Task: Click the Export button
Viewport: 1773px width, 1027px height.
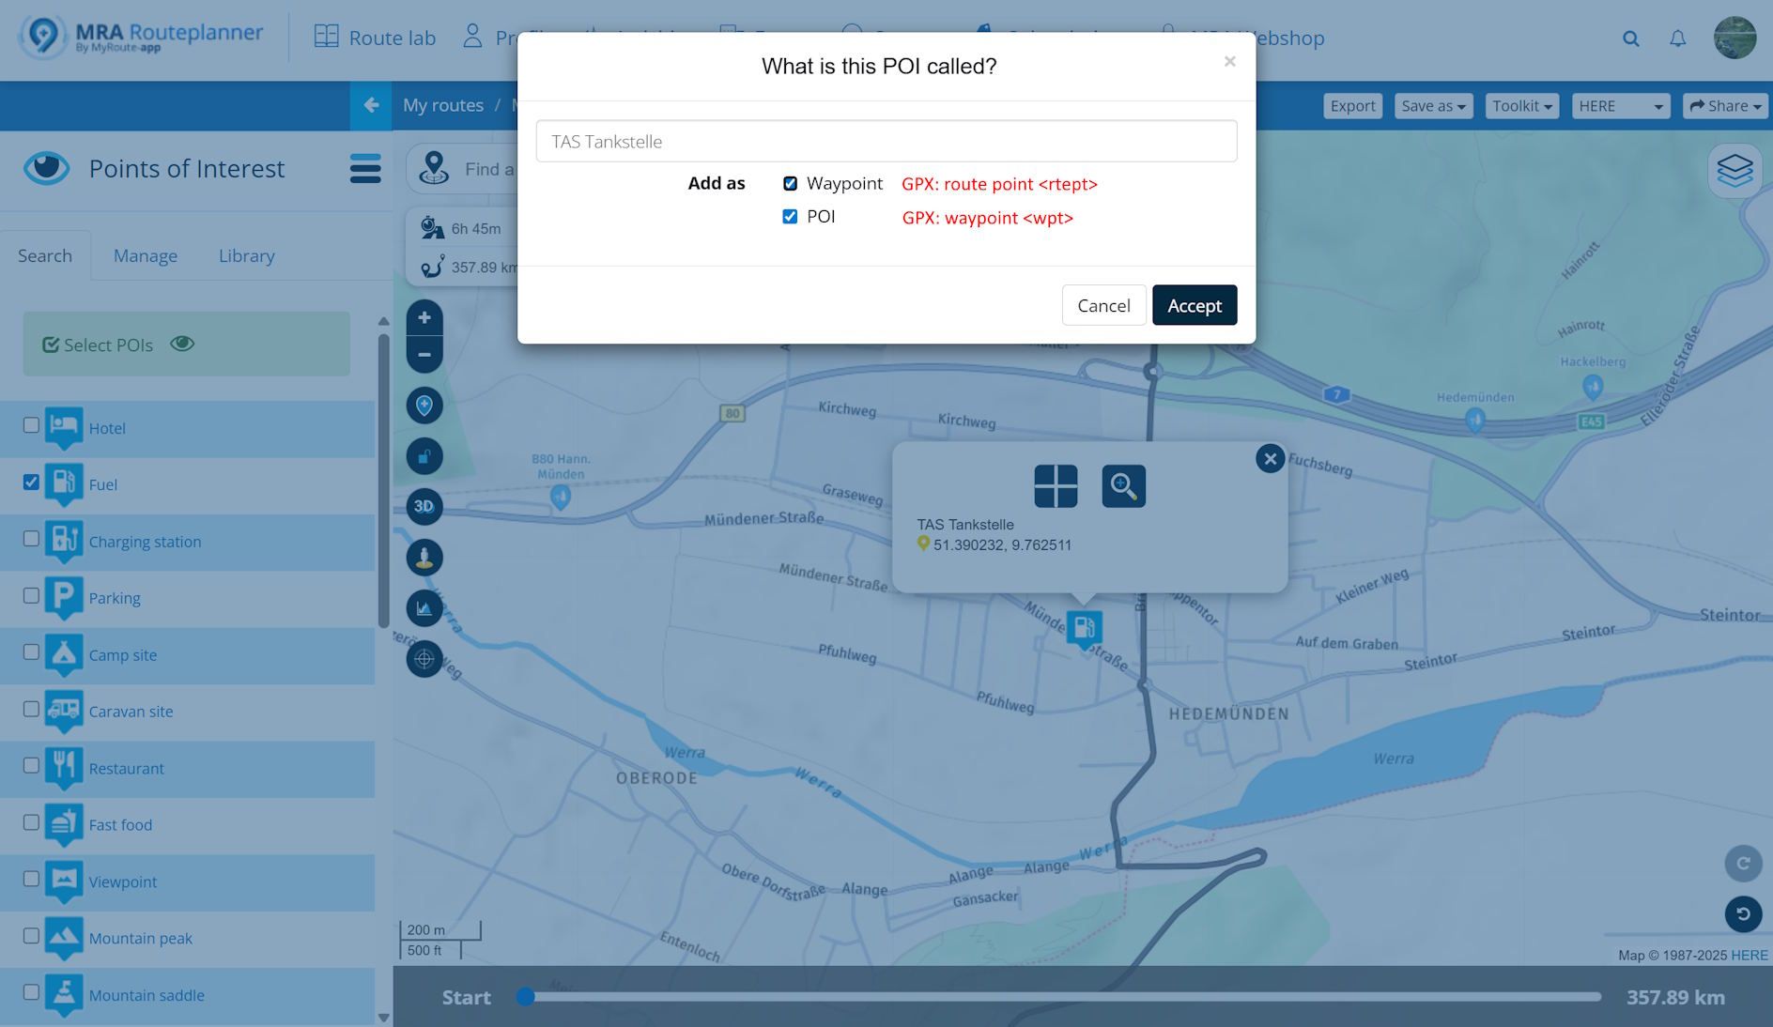Action: (1352, 105)
